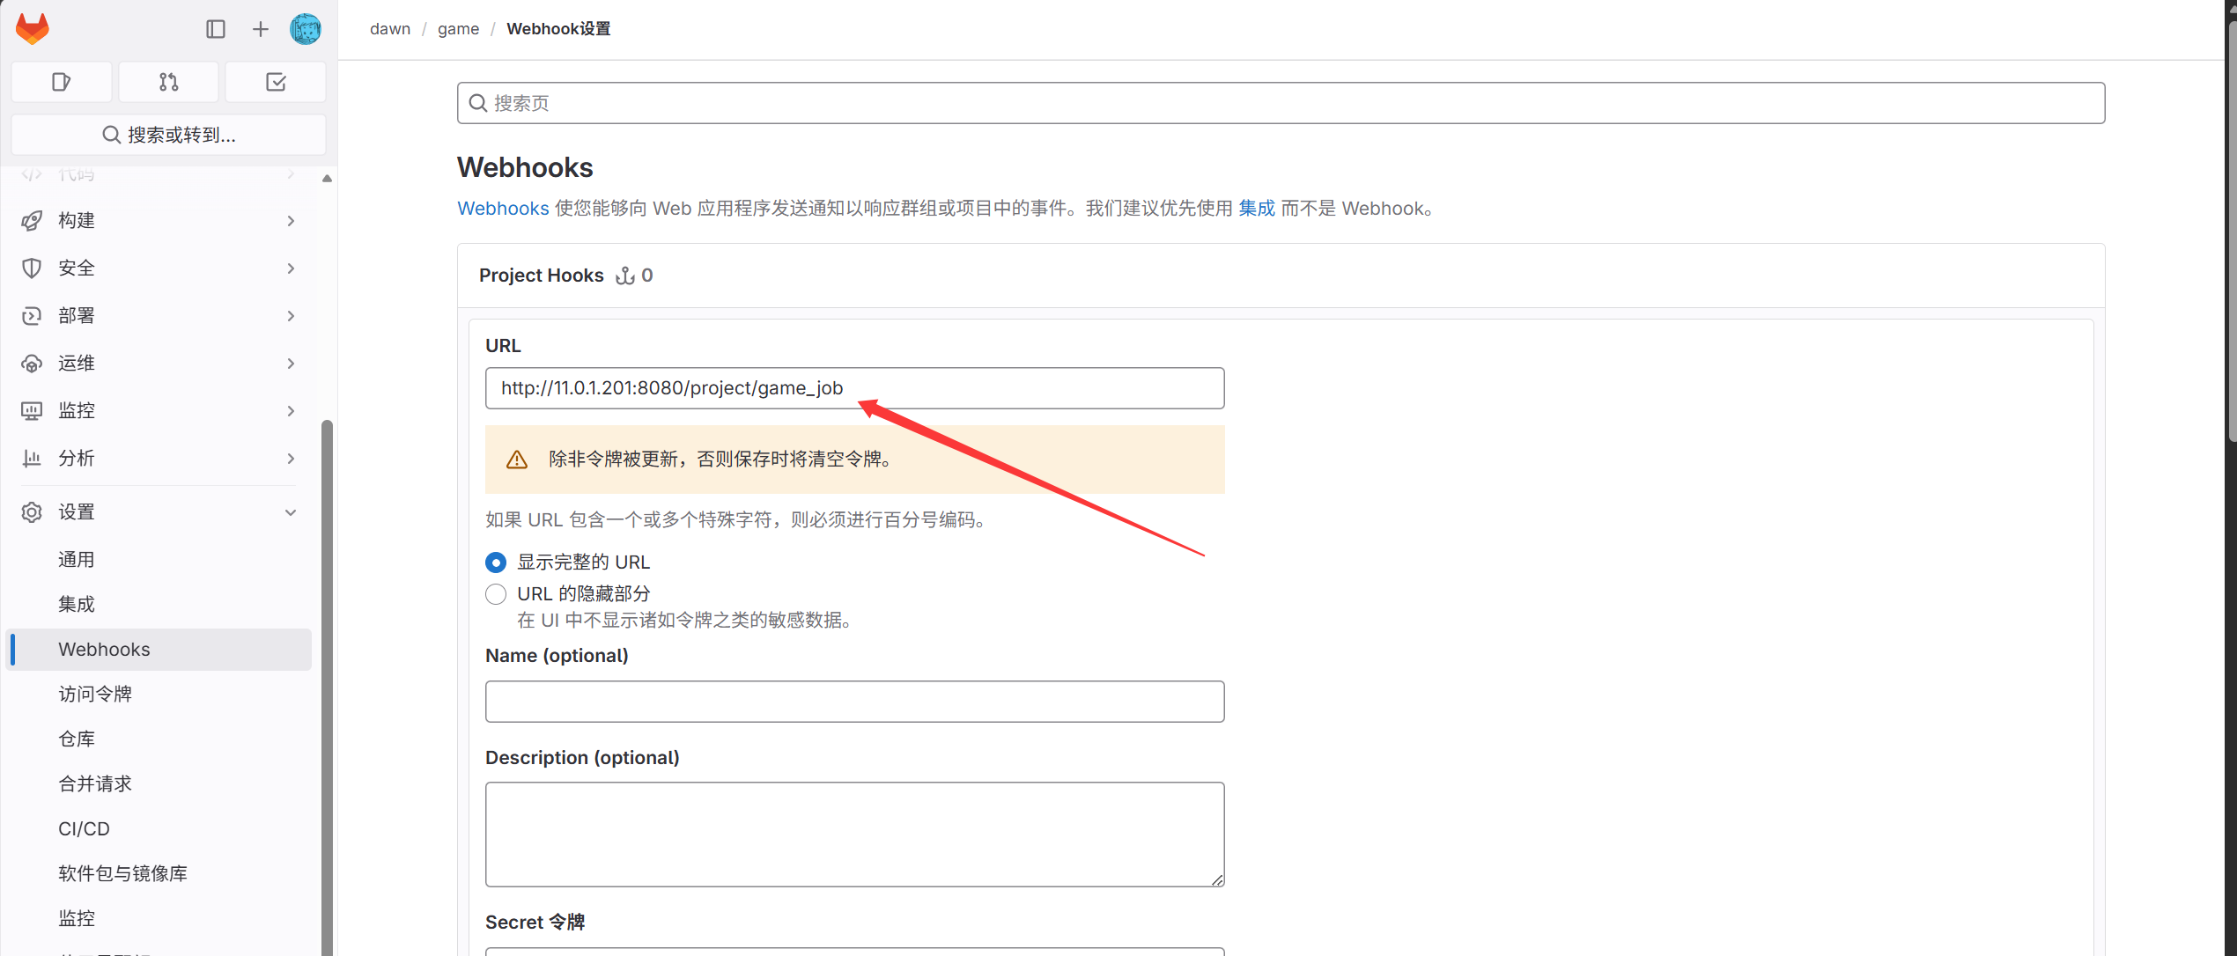Viewport: 2237px width, 956px height.
Task: Expand the 分析 section chevron
Action: coord(291,458)
